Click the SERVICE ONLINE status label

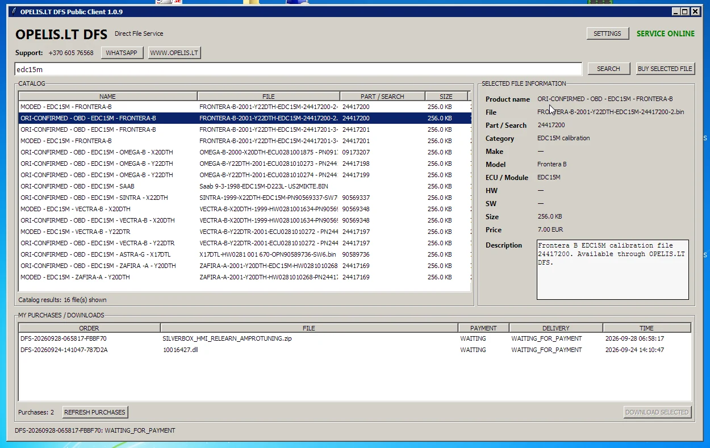click(x=666, y=34)
